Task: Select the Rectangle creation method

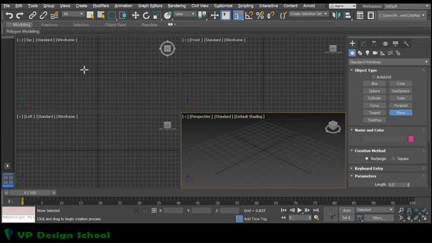Action: click(x=367, y=159)
